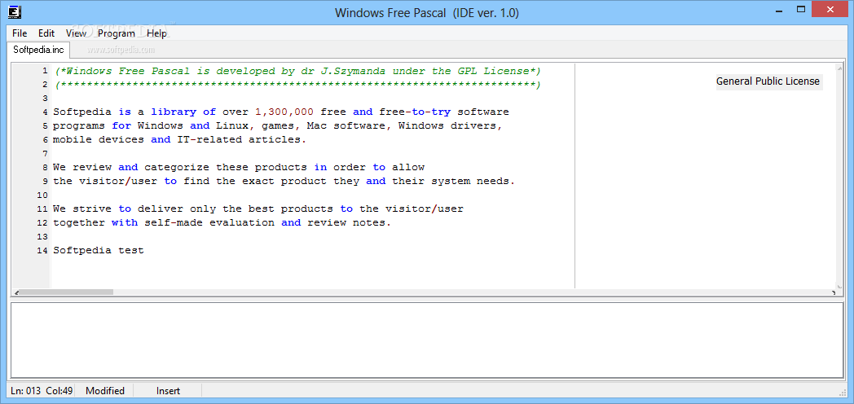The width and height of the screenshot is (854, 404).
Task: Click the horizontal scrollbar left arrow
Action: pos(16,292)
